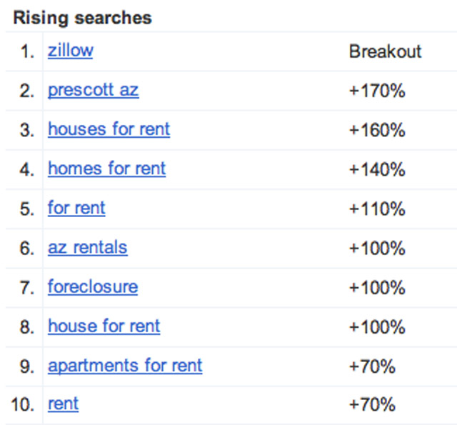The image size is (457, 425).
Task: Select the 'for rent' search term link
Action: click(76, 208)
